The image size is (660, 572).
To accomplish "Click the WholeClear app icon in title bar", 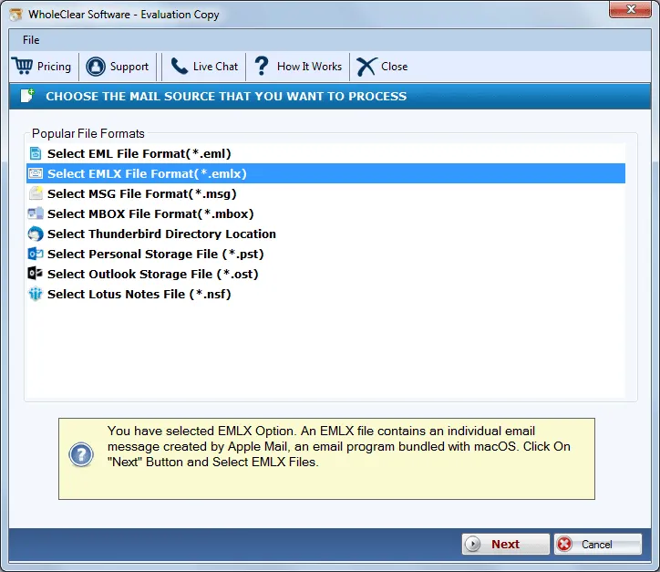I will coord(16,15).
